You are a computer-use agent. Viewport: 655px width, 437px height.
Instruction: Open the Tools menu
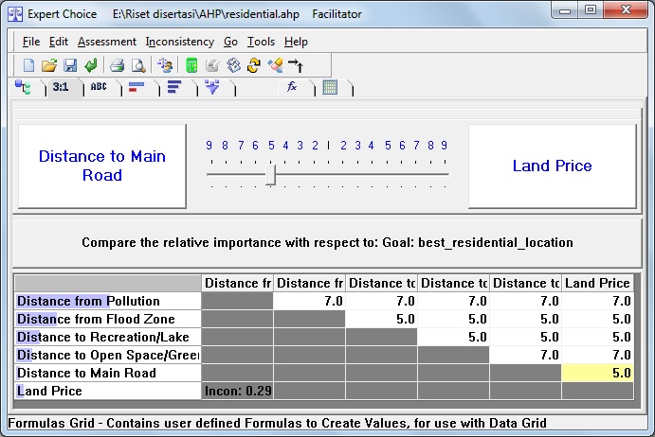[261, 42]
